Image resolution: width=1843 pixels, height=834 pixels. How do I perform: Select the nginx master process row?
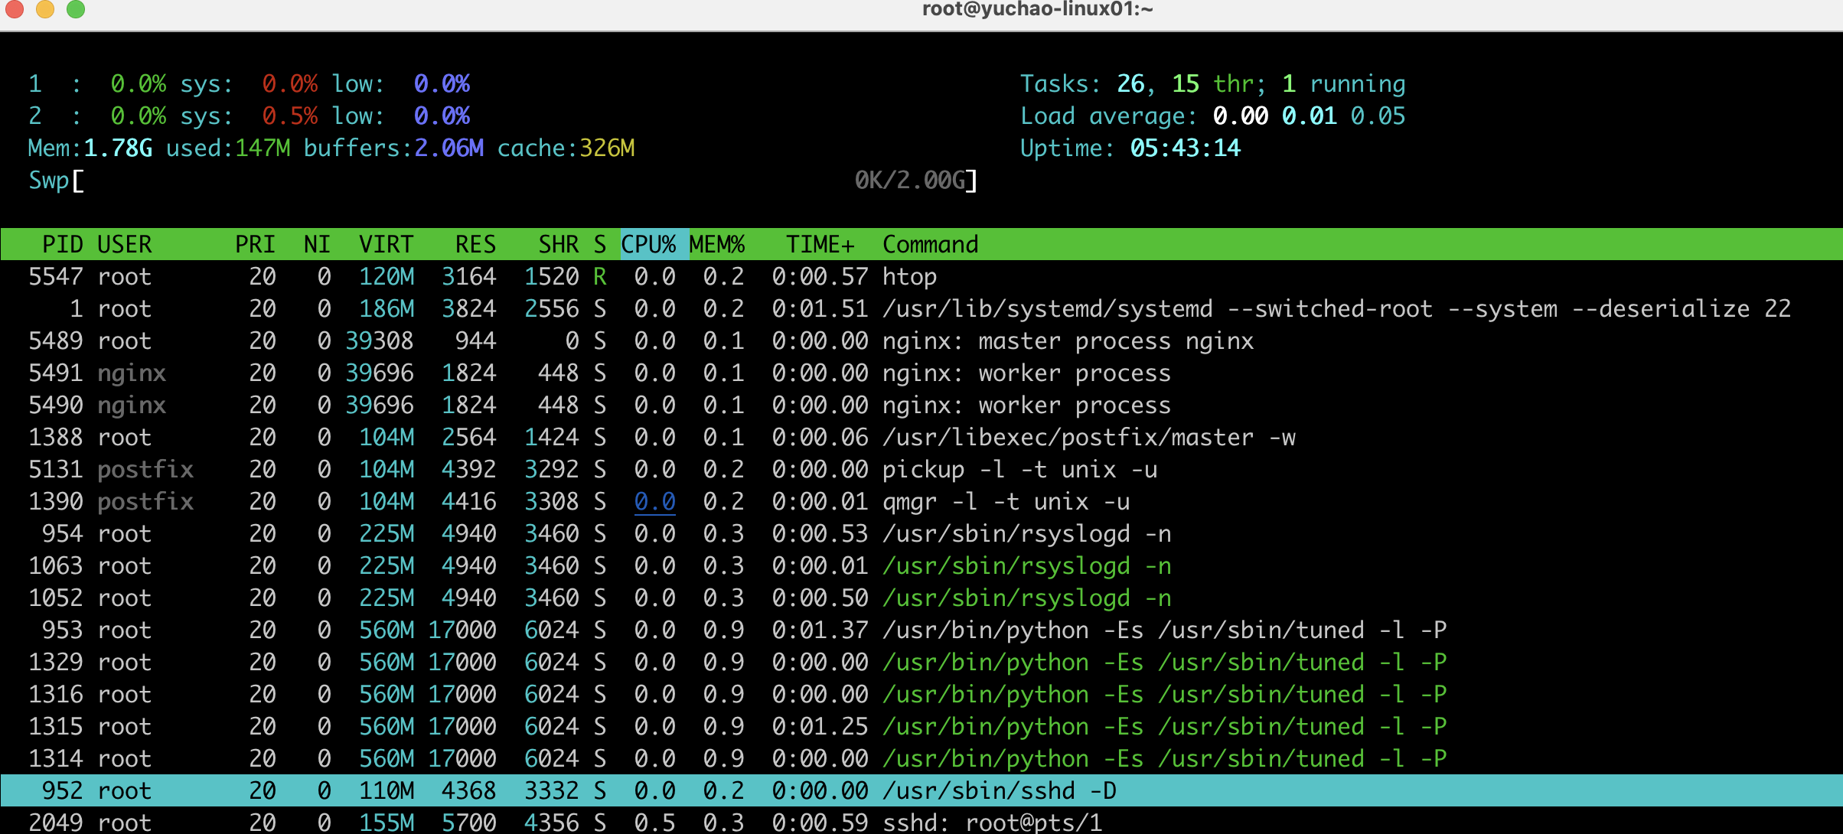(1068, 341)
